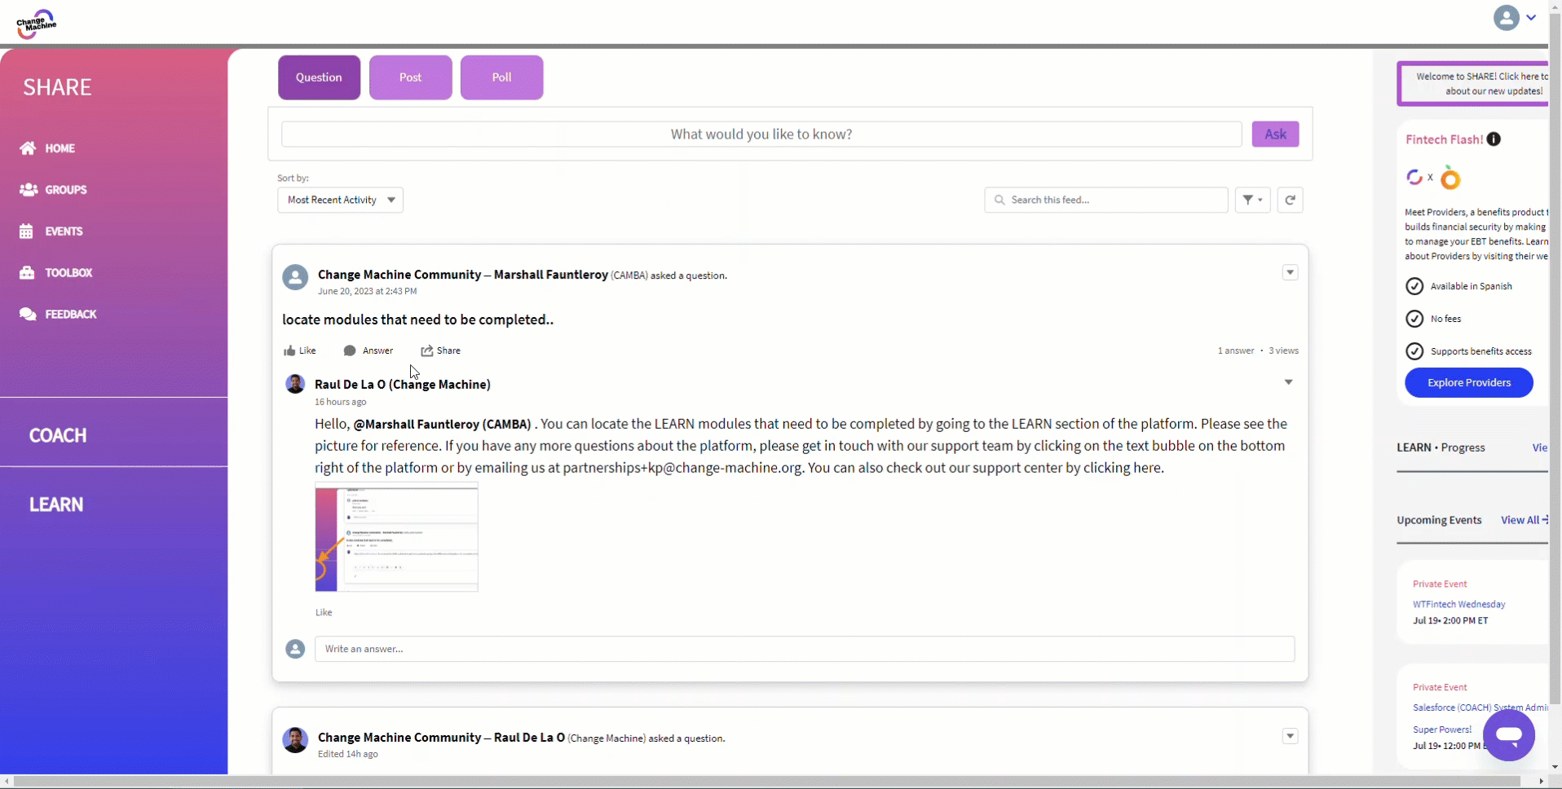Click the Explore Providers button

click(1468, 383)
